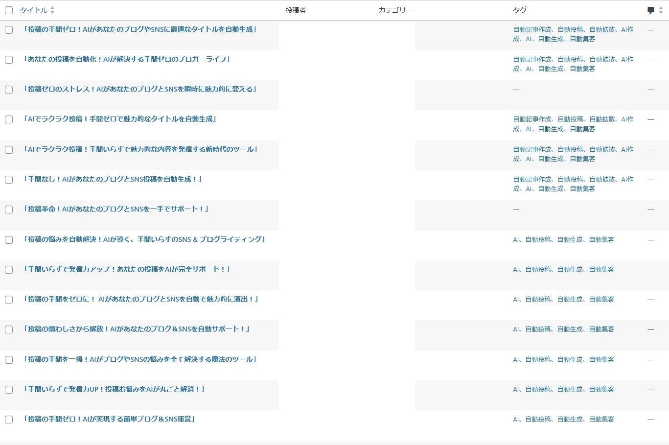Open 「投稿の悩みを自動解決！AIが導く、手間いらずのSNS＆ブログライティング」
The image size is (669, 445).
[x=144, y=239]
